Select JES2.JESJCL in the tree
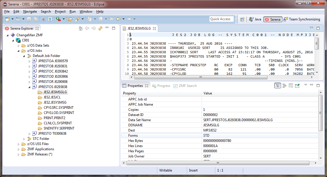This screenshot has width=327, height=177. (x=52, y=97)
